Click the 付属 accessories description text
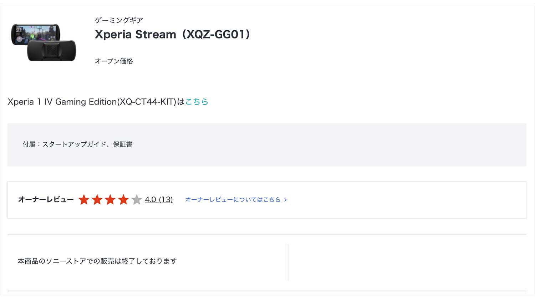This screenshot has height=301, width=535. (x=77, y=144)
